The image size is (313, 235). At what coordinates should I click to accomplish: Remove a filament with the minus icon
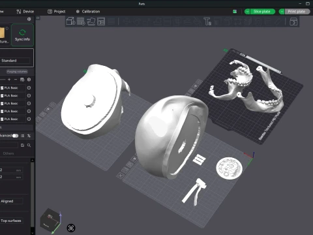[16, 80]
